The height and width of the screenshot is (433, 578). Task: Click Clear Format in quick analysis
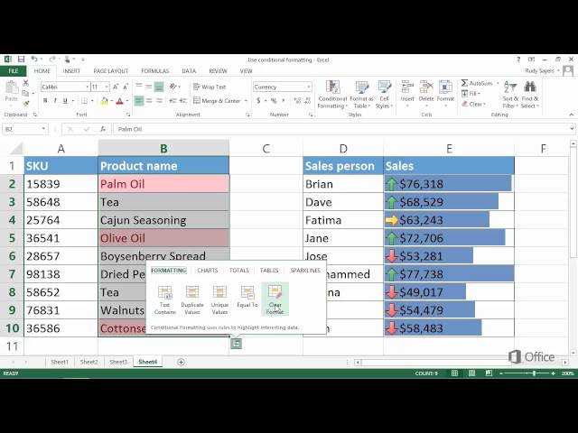click(275, 299)
